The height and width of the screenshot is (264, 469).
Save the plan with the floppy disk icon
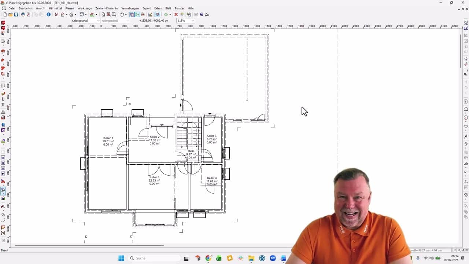coord(16,15)
